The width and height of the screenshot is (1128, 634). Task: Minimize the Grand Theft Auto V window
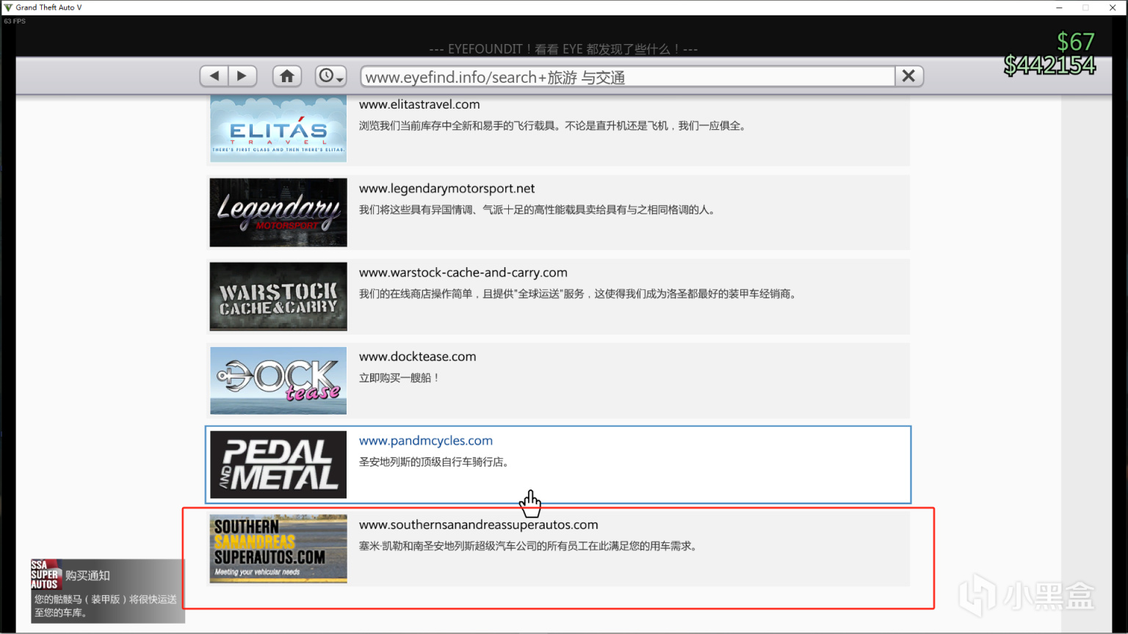1059,7
